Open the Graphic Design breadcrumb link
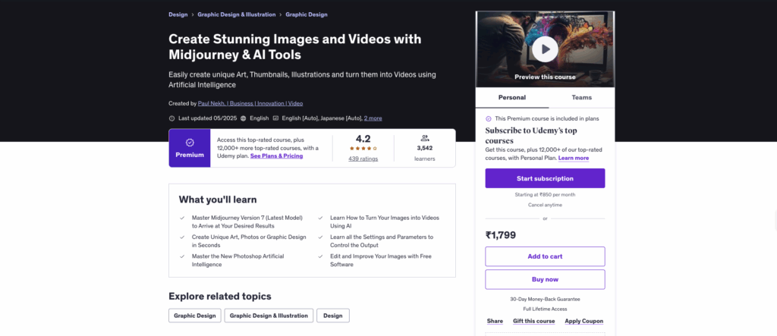The height and width of the screenshot is (336, 777). click(307, 14)
